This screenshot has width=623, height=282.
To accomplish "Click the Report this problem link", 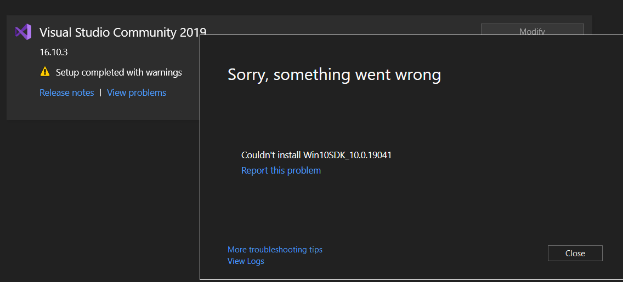I will [281, 170].
